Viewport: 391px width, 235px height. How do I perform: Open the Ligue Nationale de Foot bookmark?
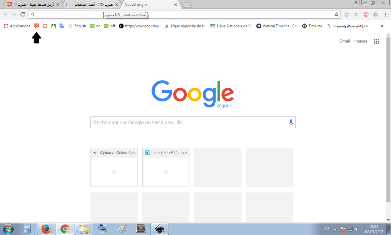tap(231, 26)
